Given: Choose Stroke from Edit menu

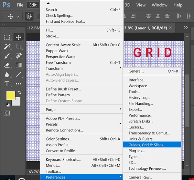Looking at the screenshot, I should (82, 36).
